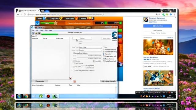Open the Windows Start menu
The width and height of the screenshot is (196, 110).
point(19,96)
